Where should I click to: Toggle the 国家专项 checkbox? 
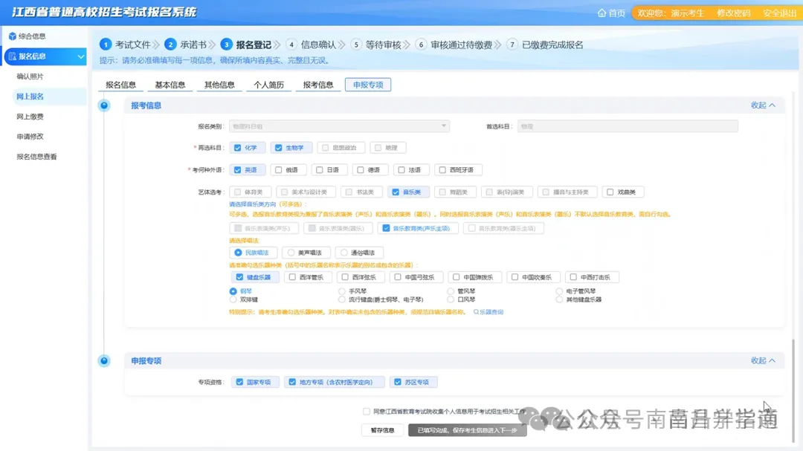click(239, 382)
